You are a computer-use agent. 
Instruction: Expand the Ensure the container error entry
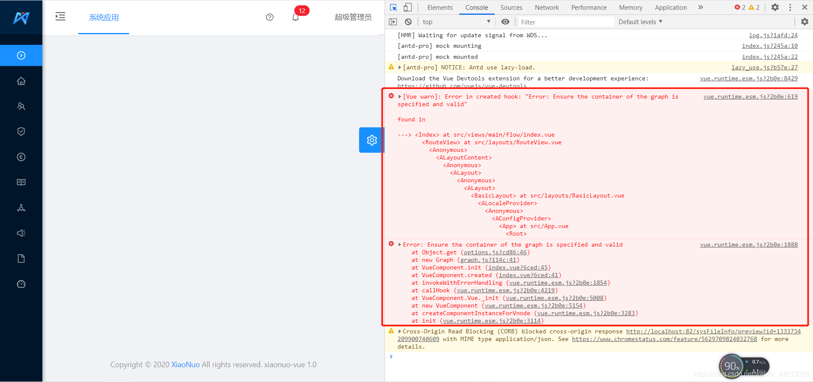pyautogui.click(x=400, y=245)
